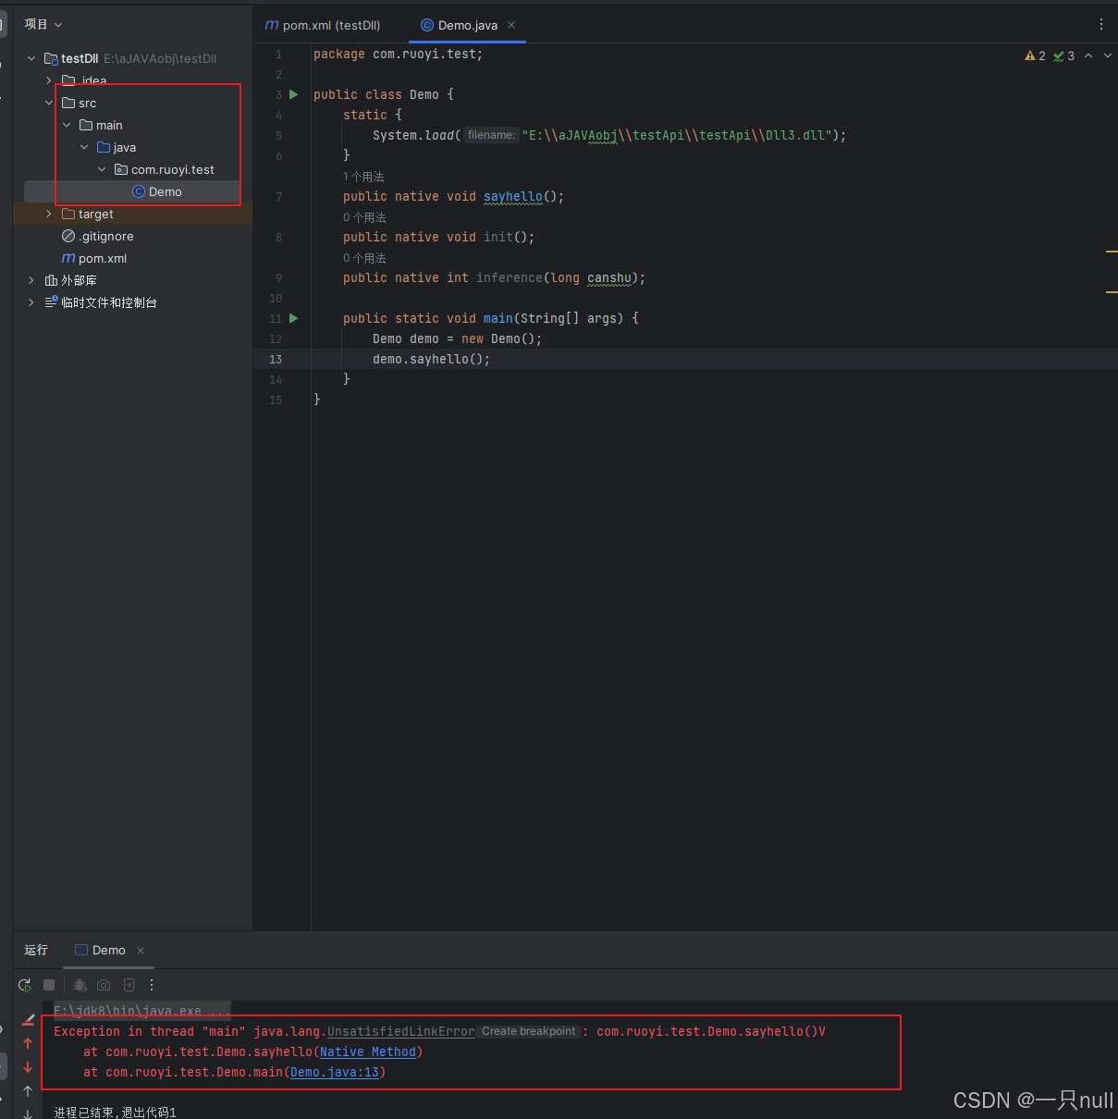Expand the 外部库 node
Image resolution: width=1118 pixels, height=1119 pixels.
[31, 279]
